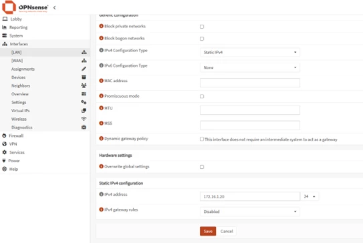Click the OPNsense logo
Viewport: 363px width, 243px height.
point(25,7)
